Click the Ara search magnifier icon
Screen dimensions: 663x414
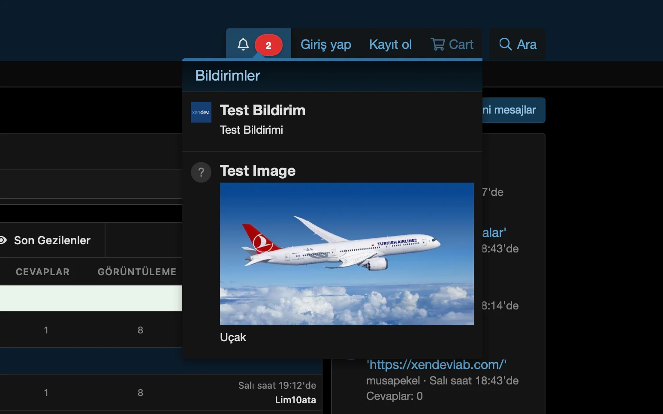coord(505,44)
